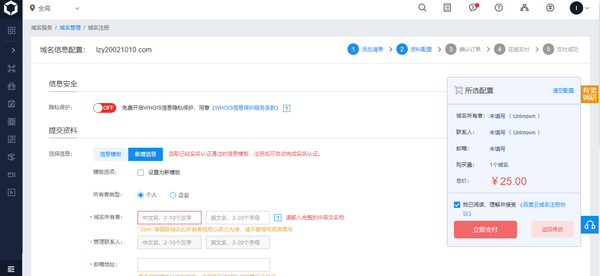Open the finance yen icon in header
600x276 pixels.
tap(550, 8)
